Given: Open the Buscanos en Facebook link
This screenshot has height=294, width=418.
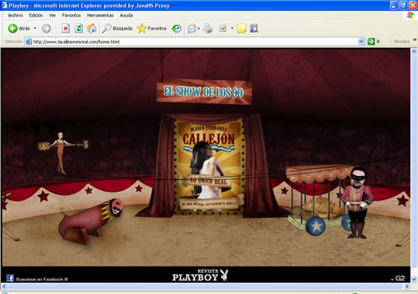Looking at the screenshot, I should coord(42,280).
